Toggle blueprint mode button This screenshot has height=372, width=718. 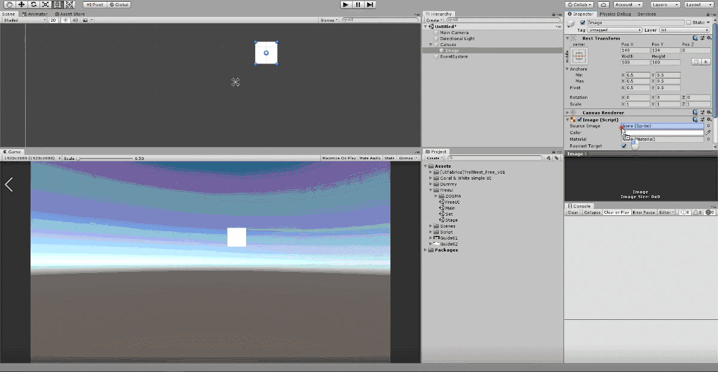(x=696, y=62)
